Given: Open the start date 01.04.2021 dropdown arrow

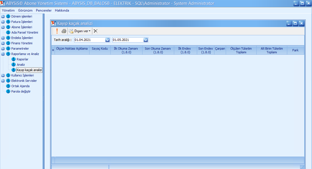Looking at the screenshot, I should pos(107,40).
